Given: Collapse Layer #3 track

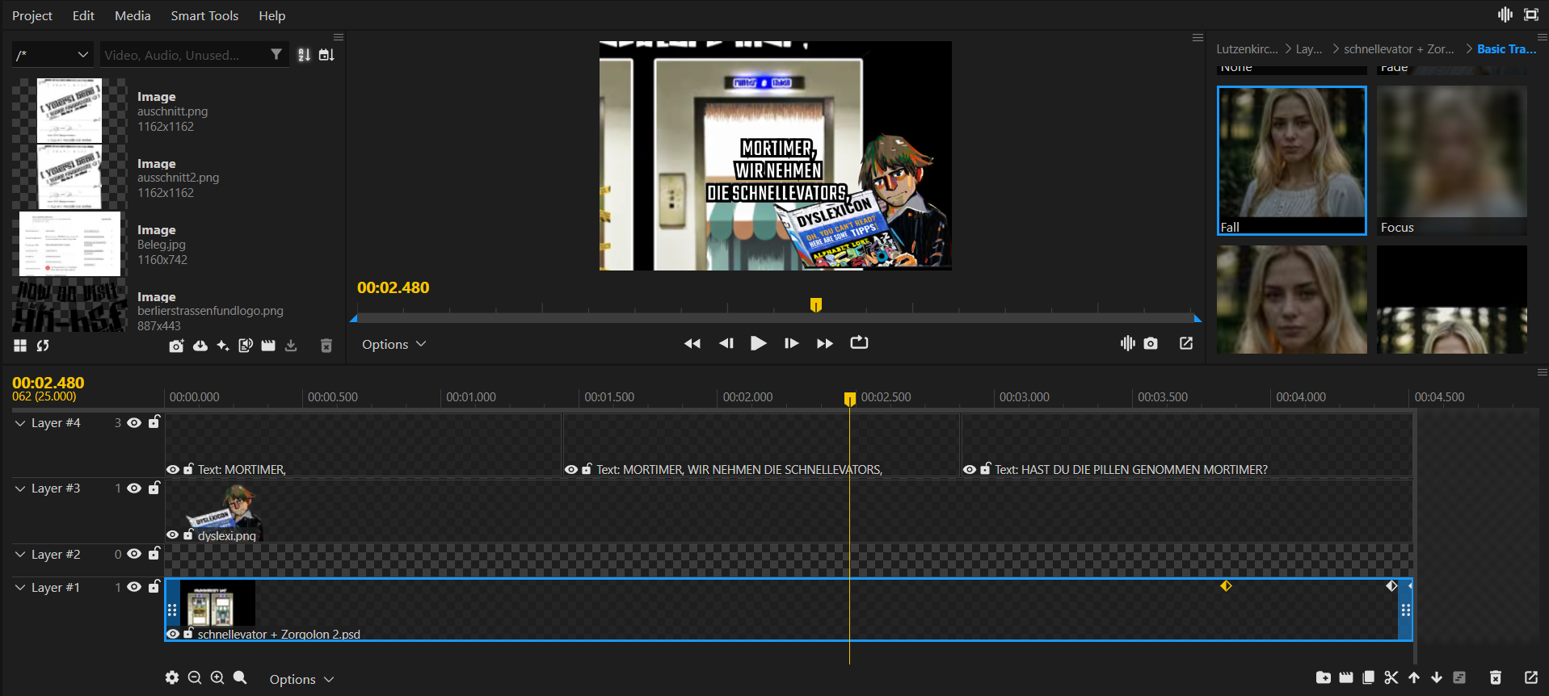Looking at the screenshot, I should click(x=20, y=488).
